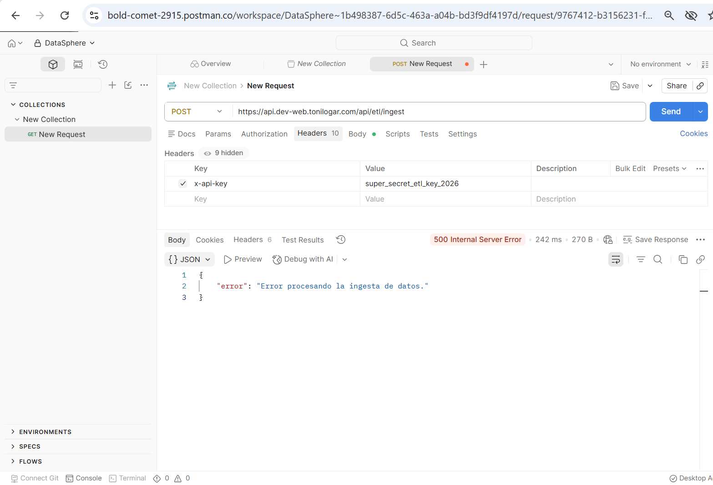
Task: Click the browser zoom magnifier icon
Action: [669, 15]
